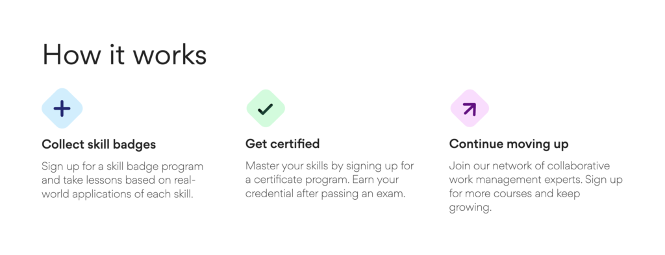665x255 pixels.
Task: Click the "Join our network of collaborative" line
Action: [x=529, y=165]
